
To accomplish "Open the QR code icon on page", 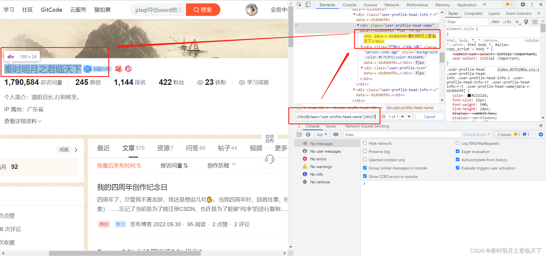I will point(270,139).
